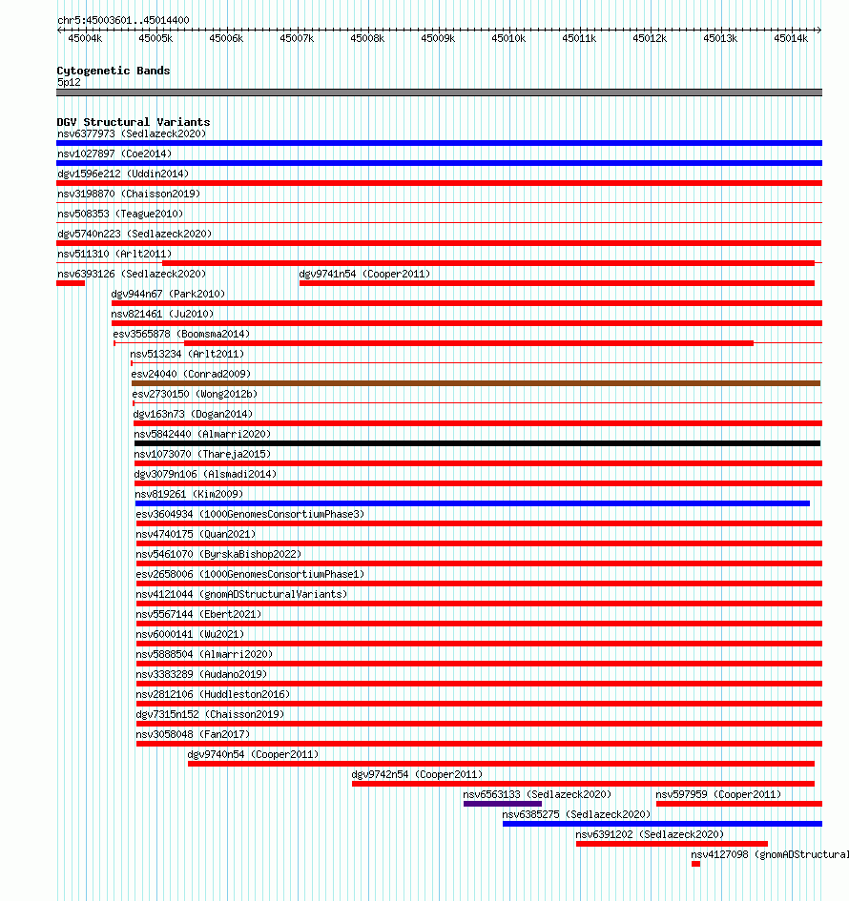Image resolution: width=849 pixels, height=901 pixels.
Task: Click the 45014k ruler tick label
Action: click(791, 38)
